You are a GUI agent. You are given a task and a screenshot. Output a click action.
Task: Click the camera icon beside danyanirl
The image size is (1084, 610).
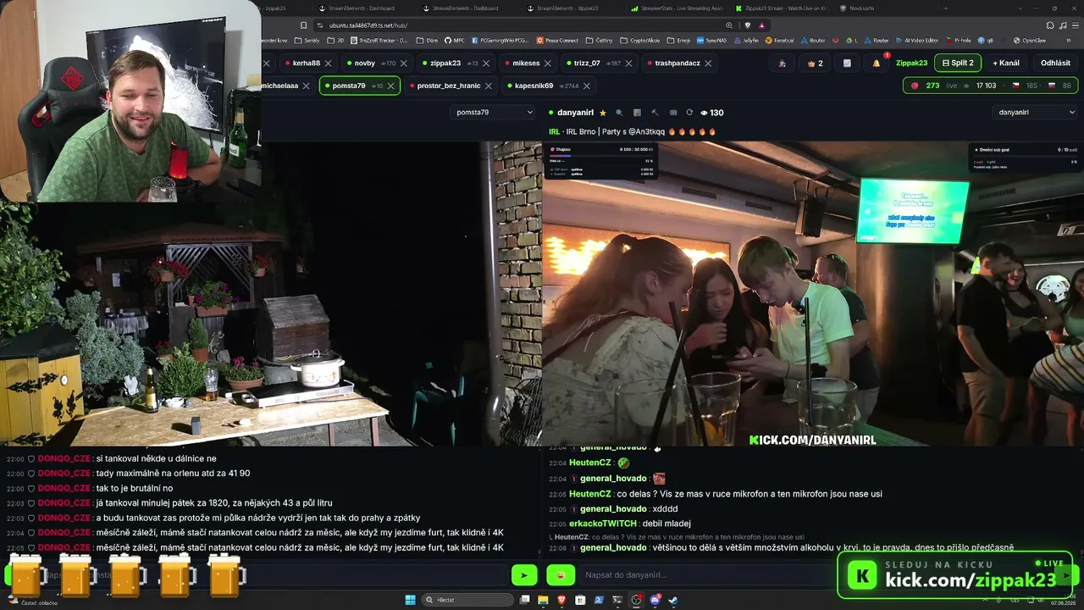(673, 113)
